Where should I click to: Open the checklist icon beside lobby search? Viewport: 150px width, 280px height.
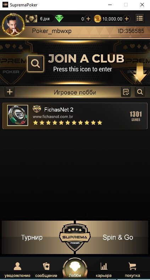[126, 92]
